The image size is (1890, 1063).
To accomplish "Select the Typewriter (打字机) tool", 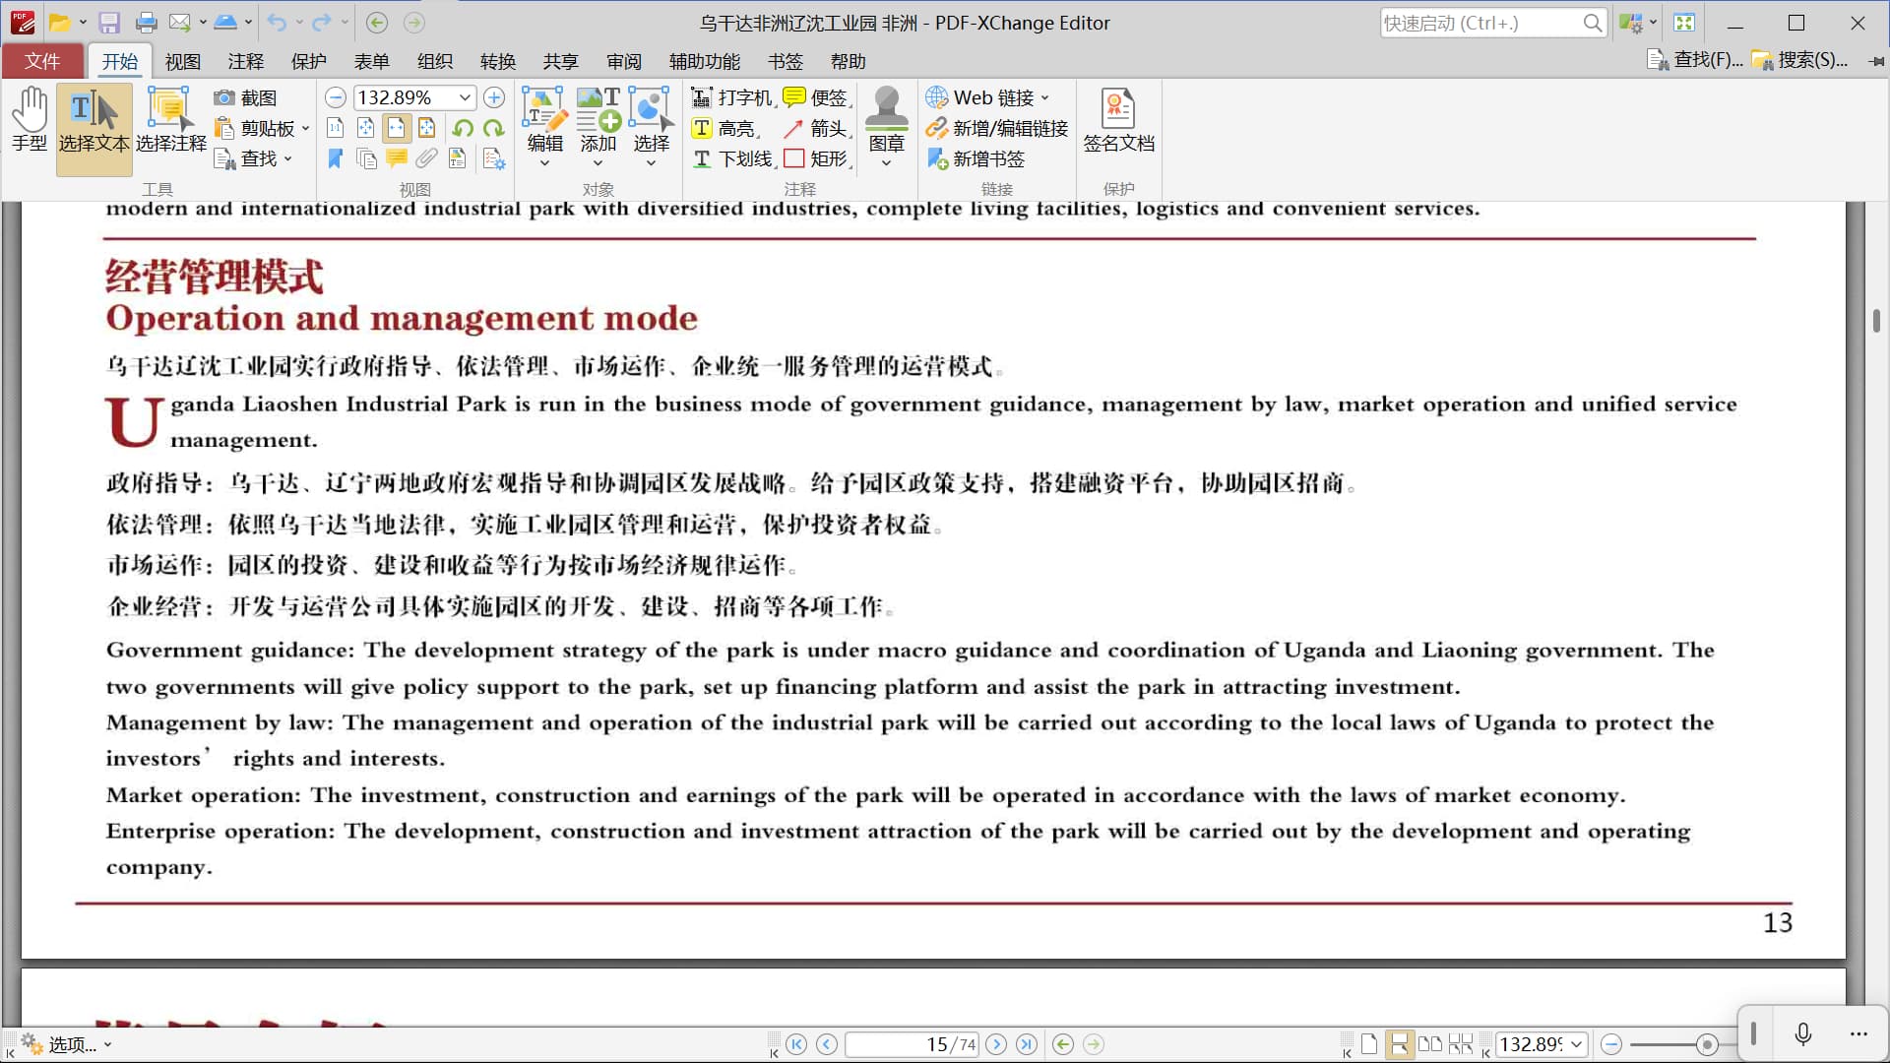I will (732, 97).
